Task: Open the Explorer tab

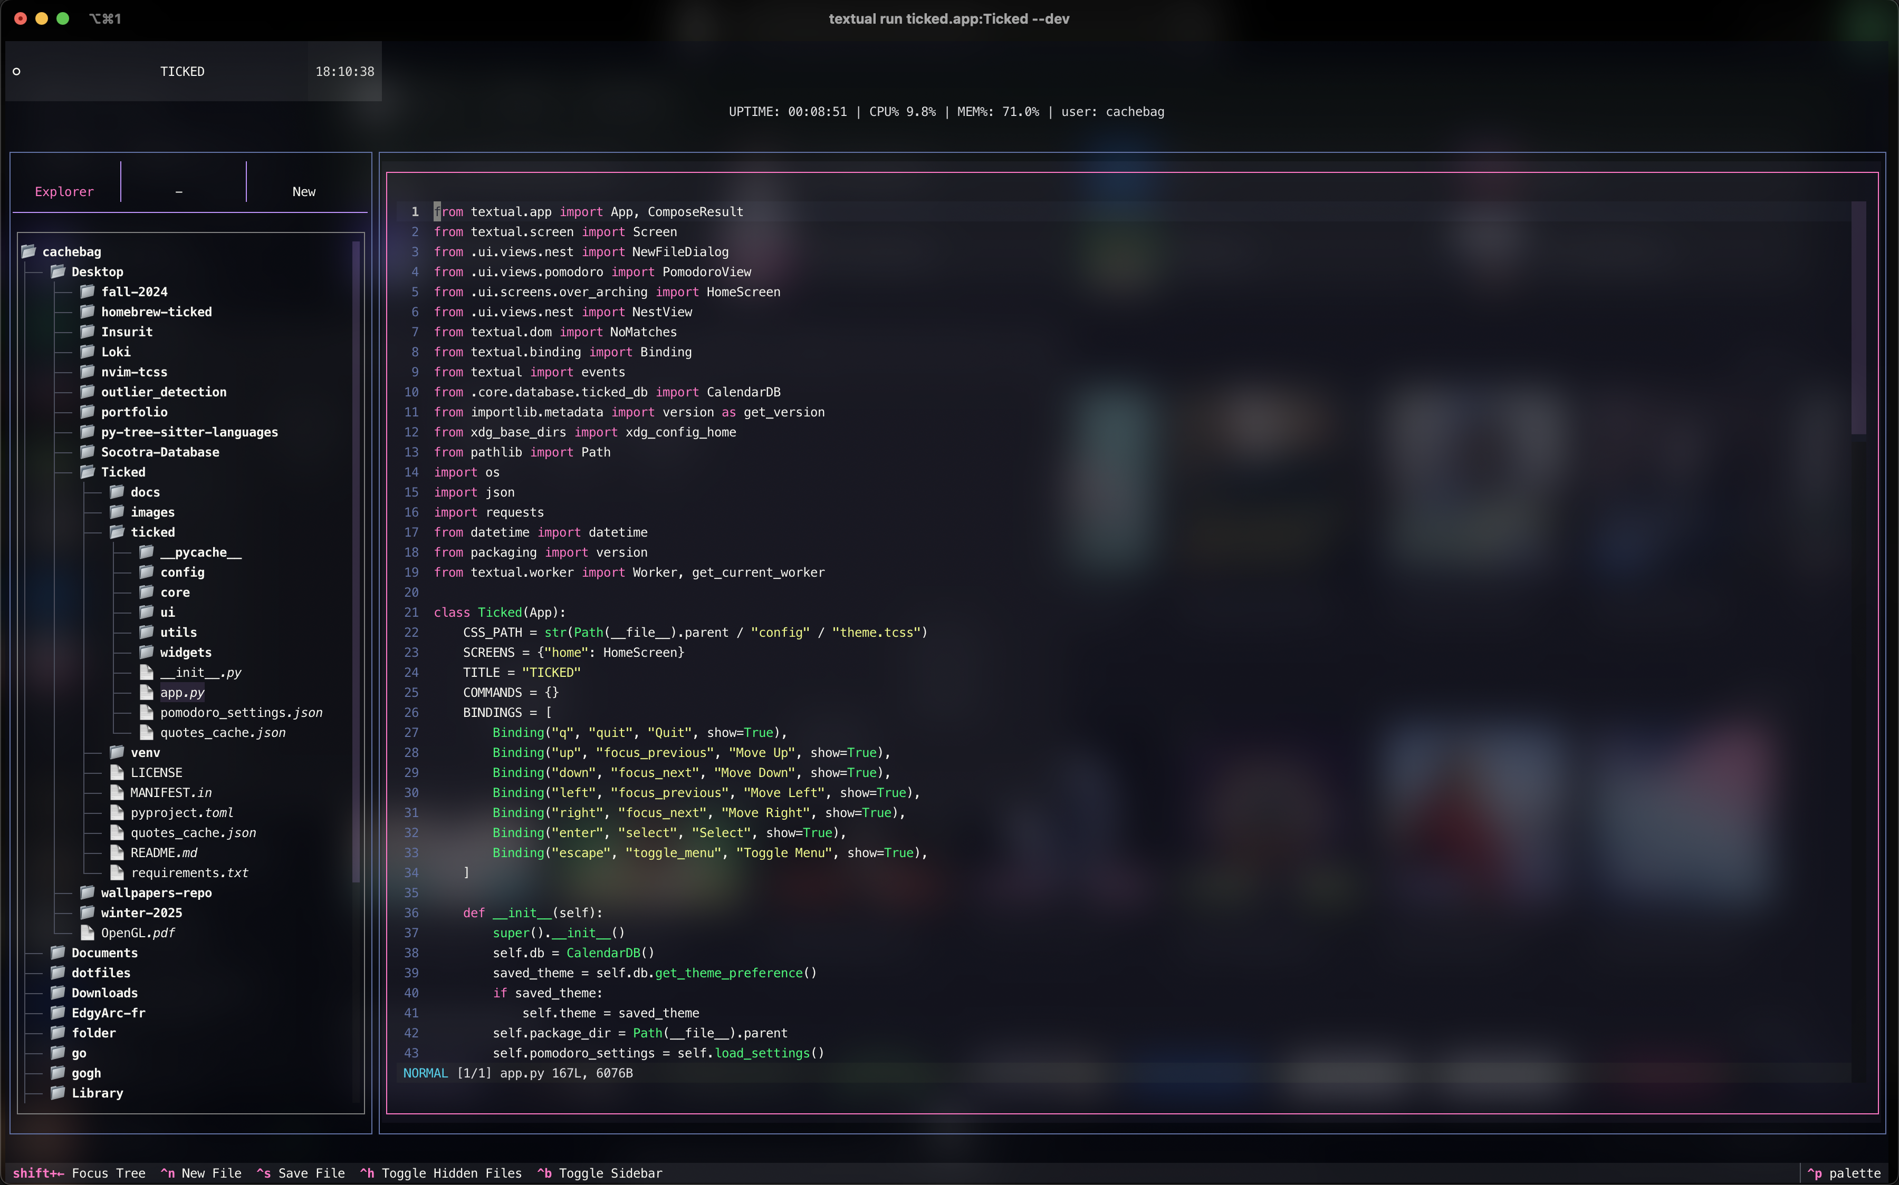Action: (64, 191)
